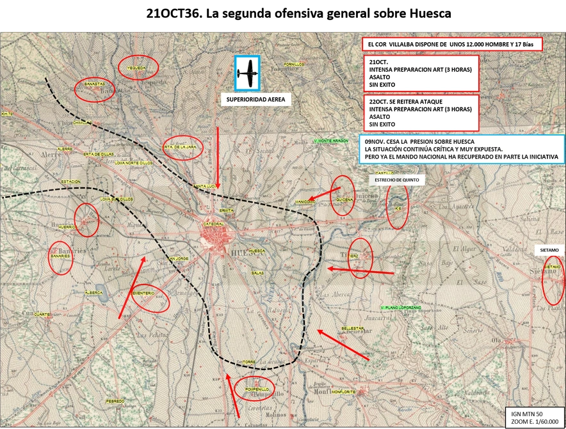
Task: Click the red ellipse around YEQUEDA
Action: 138,67
